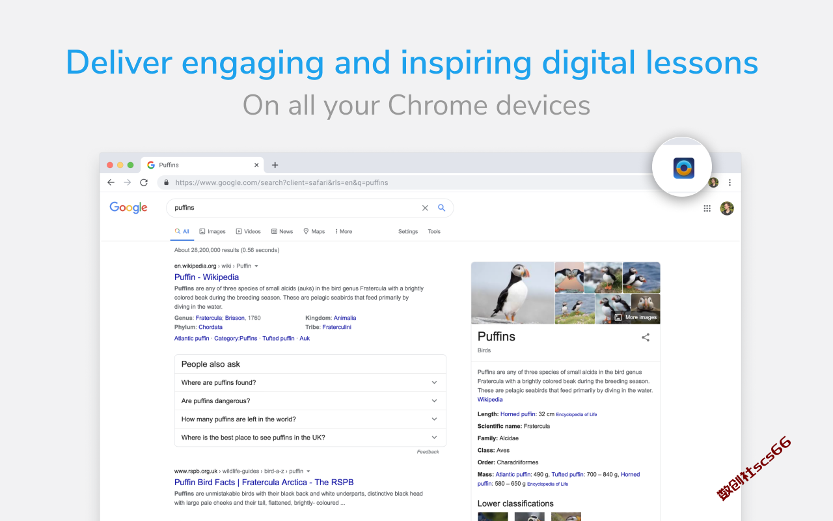Click the Chordata phylum link
Image resolution: width=833 pixels, height=521 pixels.
(210, 327)
